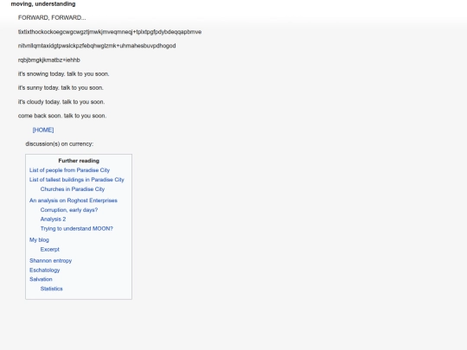Open An analysis on Roghost Enterprises
The height and width of the screenshot is (350, 467).
pyautogui.click(x=74, y=200)
